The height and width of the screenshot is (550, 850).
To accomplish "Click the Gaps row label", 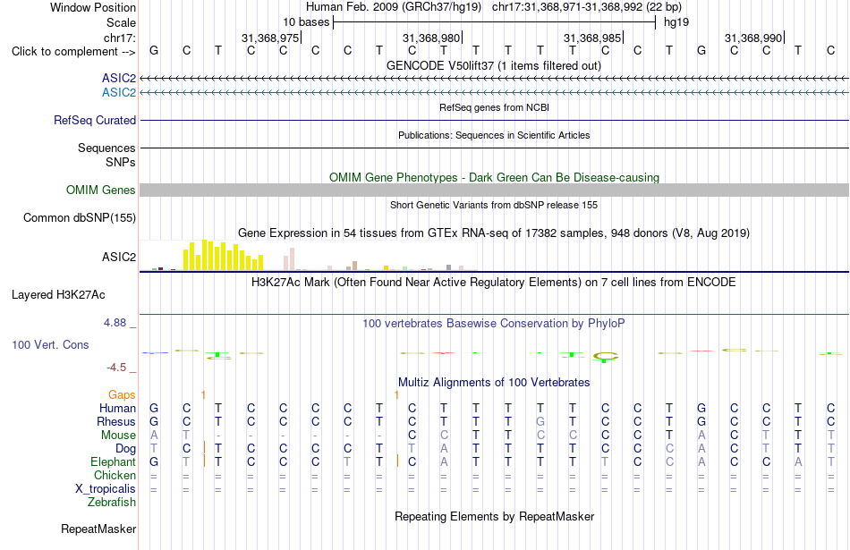I will [x=122, y=395].
